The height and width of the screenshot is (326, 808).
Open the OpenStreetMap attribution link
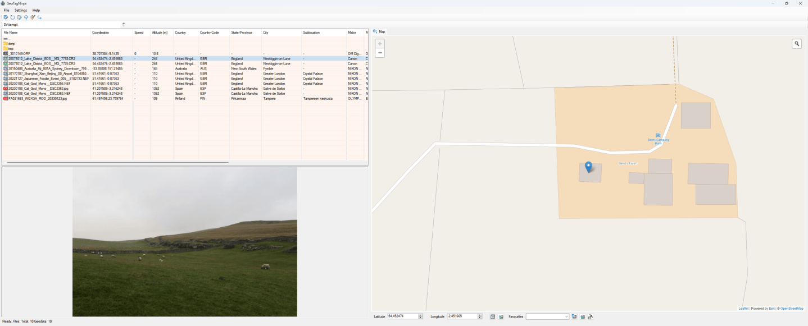[792, 308]
